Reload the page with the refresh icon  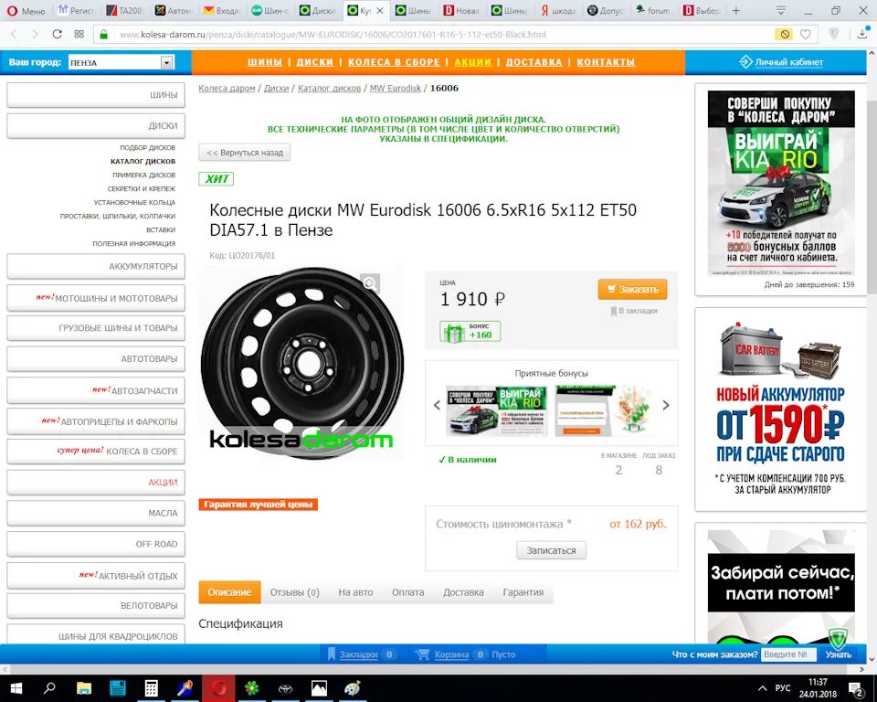(x=57, y=34)
